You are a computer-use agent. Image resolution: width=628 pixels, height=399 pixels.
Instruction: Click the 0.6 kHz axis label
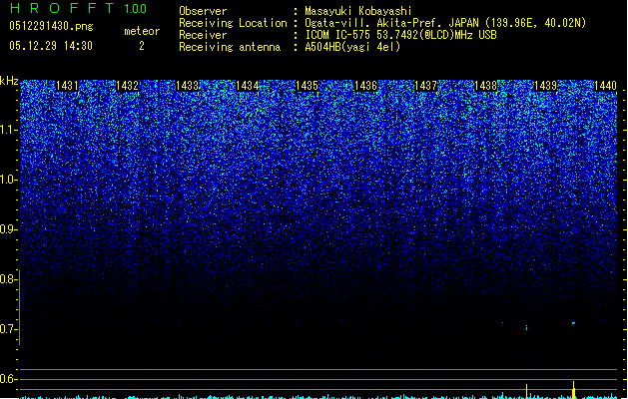[9, 379]
